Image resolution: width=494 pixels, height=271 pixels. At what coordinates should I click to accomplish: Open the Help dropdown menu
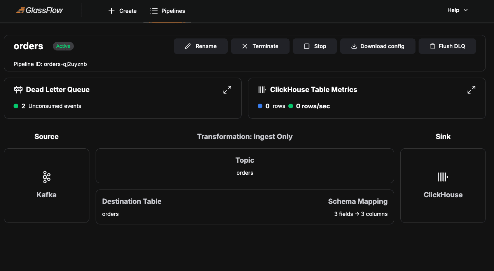457,10
